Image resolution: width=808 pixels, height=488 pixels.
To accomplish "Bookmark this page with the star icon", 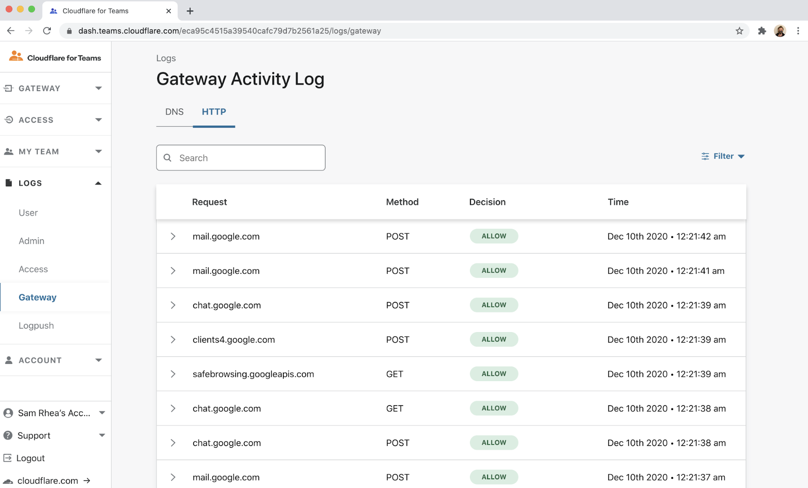I will pos(739,31).
